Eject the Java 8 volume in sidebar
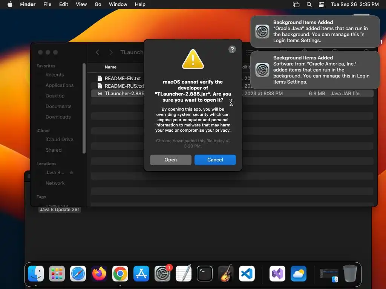The width and height of the screenshot is (386, 289). 72,172
